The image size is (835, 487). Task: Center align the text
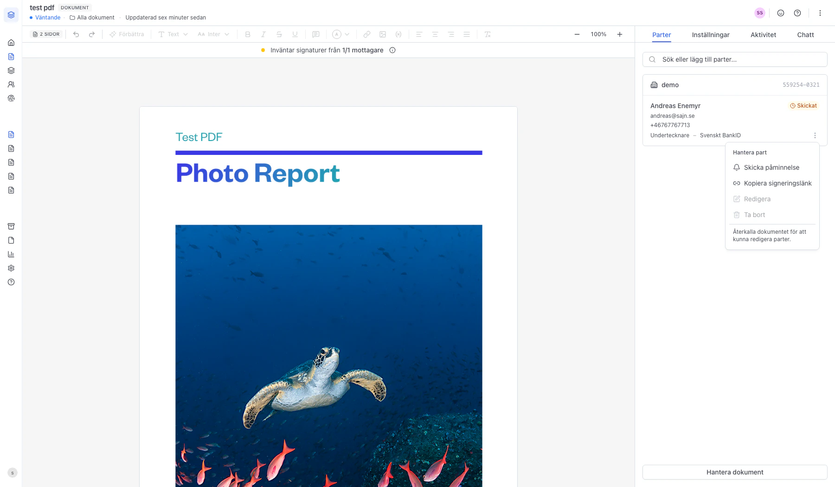tap(435, 34)
